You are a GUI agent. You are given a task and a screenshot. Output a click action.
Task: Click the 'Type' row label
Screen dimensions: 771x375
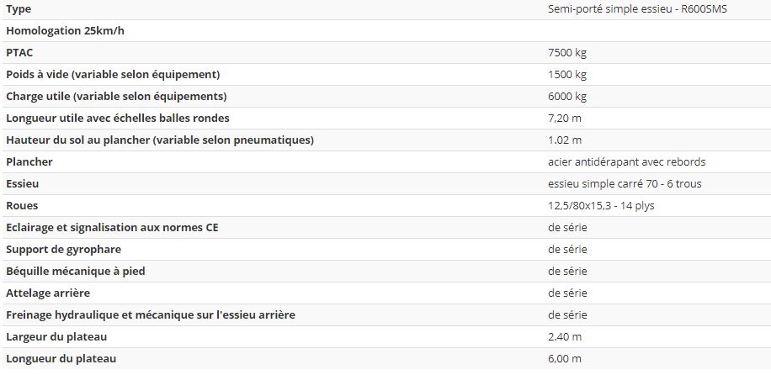(x=19, y=9)
